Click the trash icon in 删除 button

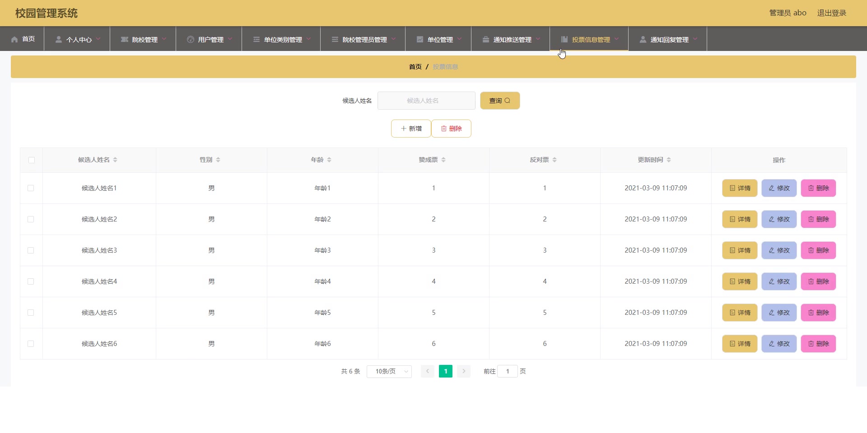point(444,129)
